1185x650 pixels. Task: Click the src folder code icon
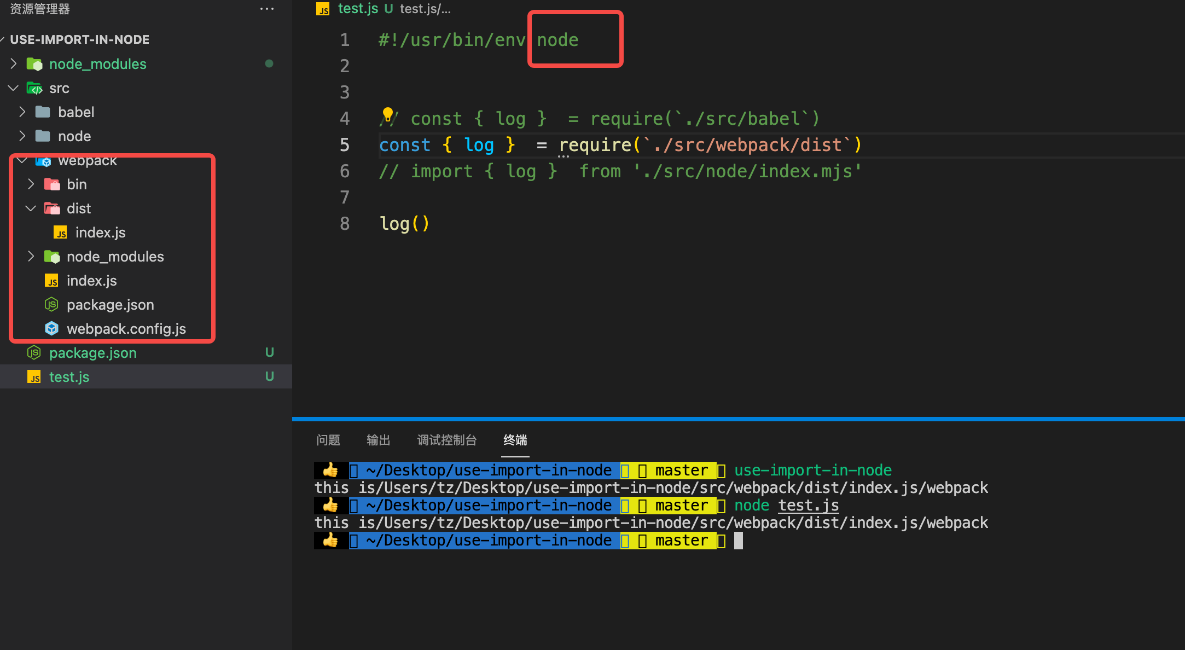tap(34, 88)
